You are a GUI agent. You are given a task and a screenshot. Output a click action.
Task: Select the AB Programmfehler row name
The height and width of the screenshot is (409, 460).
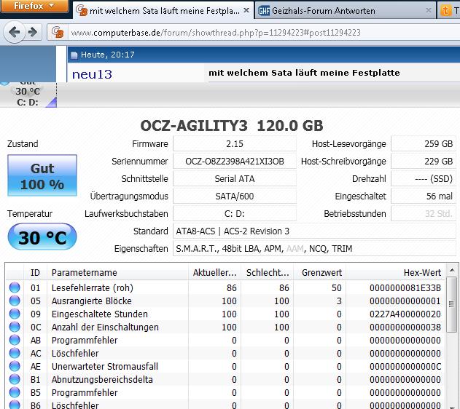(85, 340)
